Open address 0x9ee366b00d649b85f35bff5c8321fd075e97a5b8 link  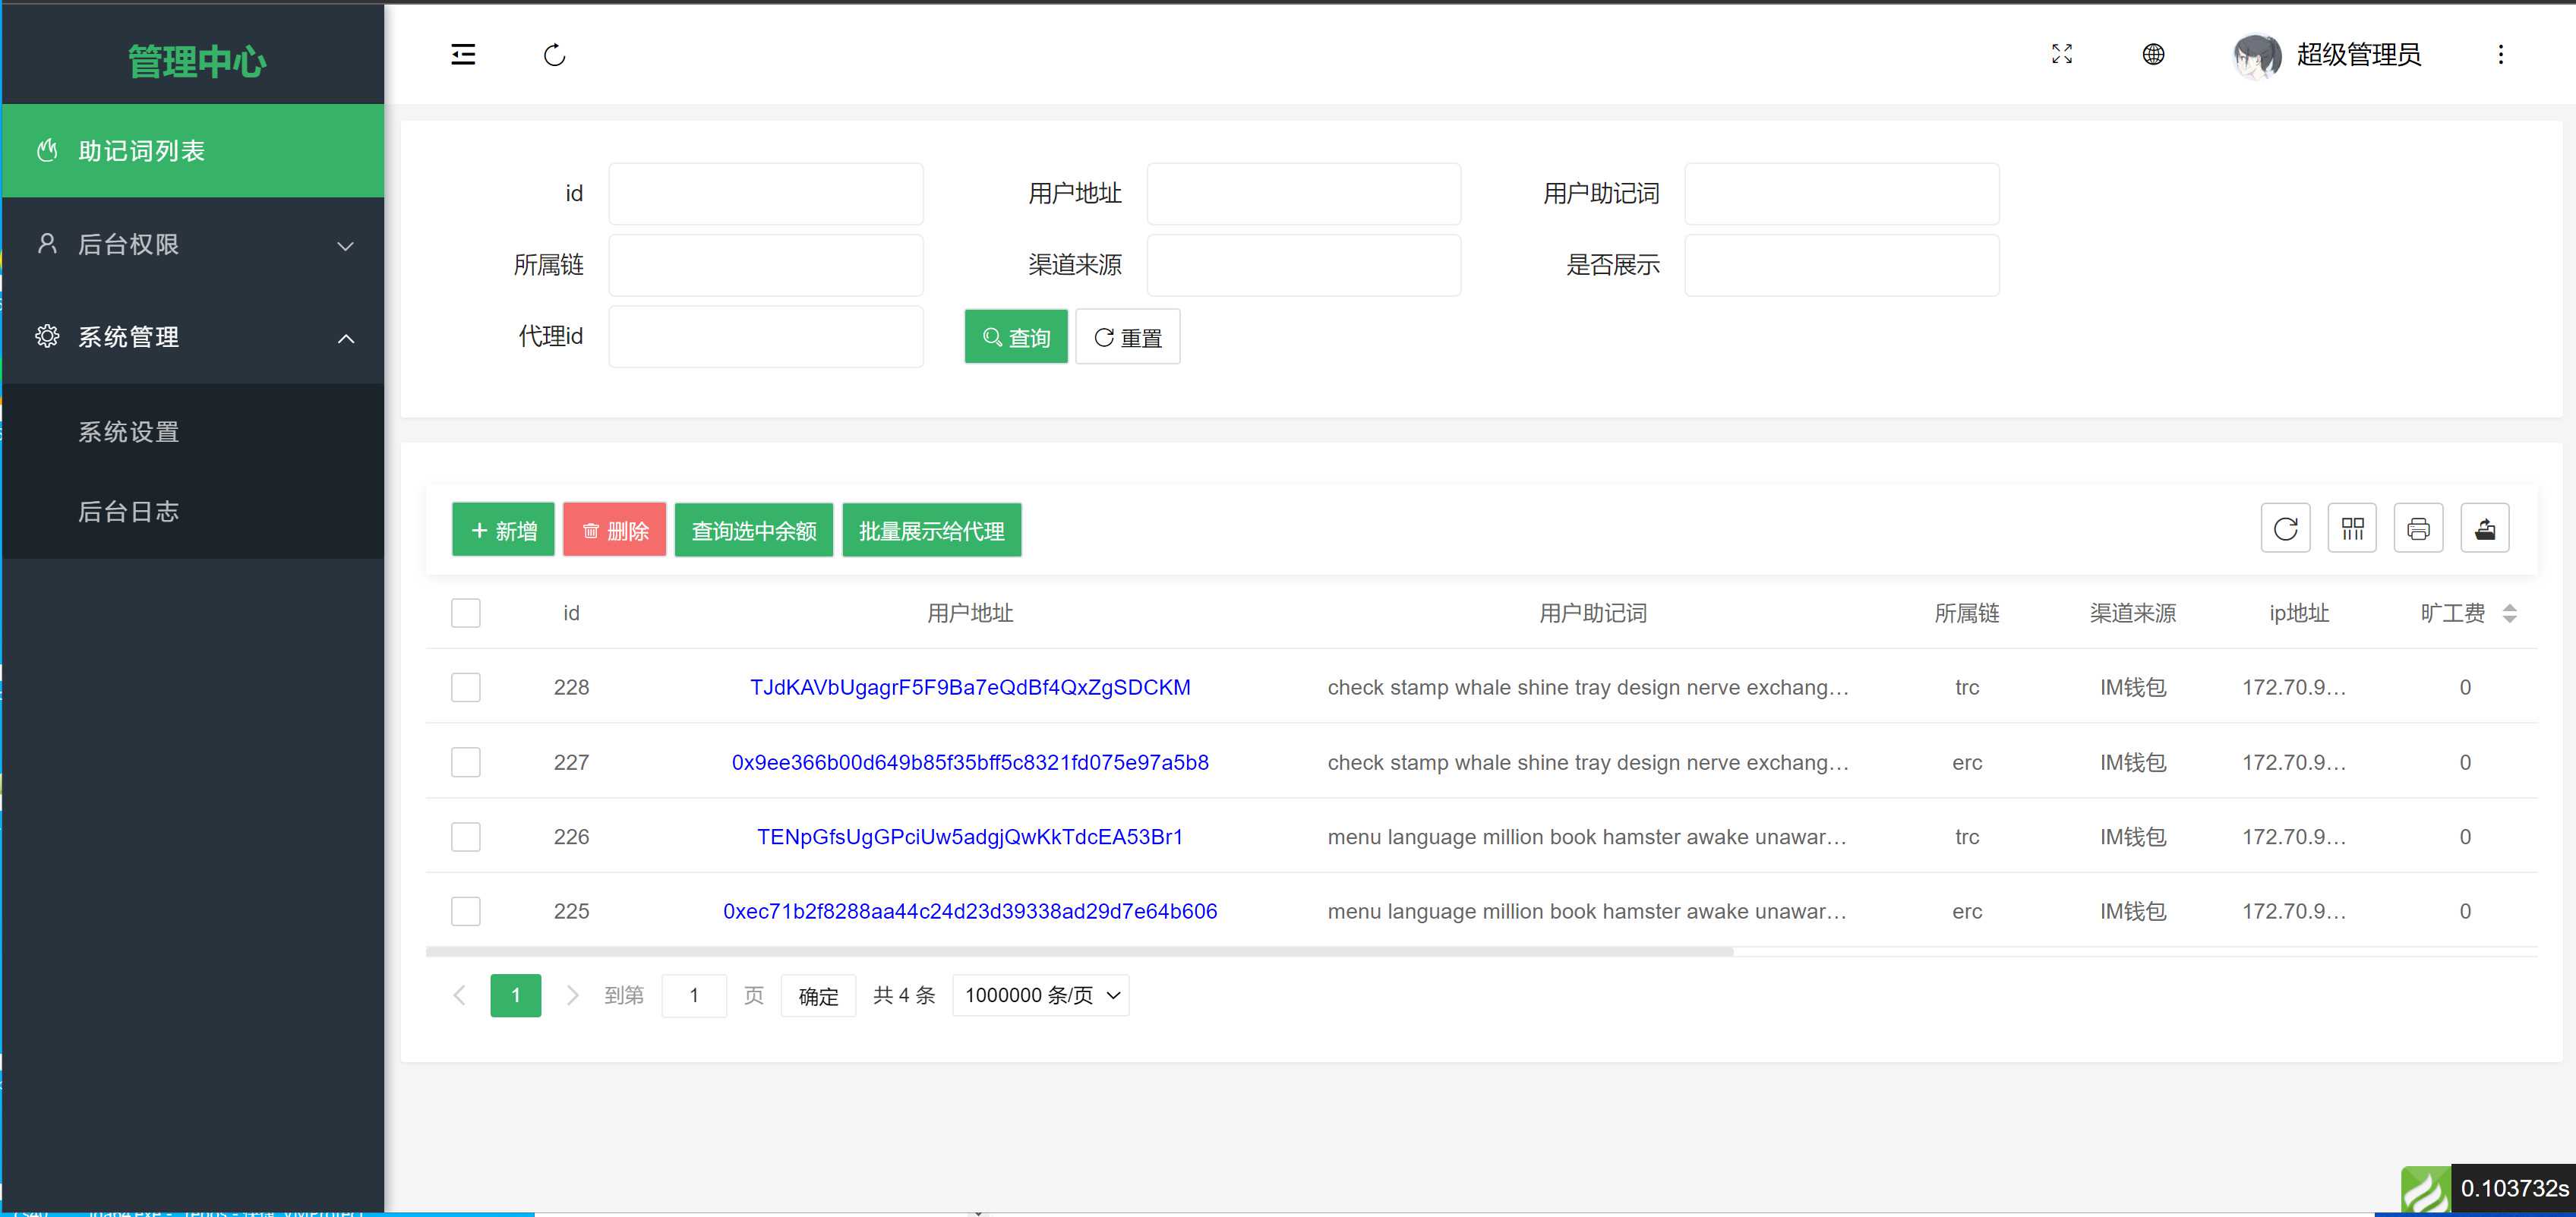[x=969, y=762]
